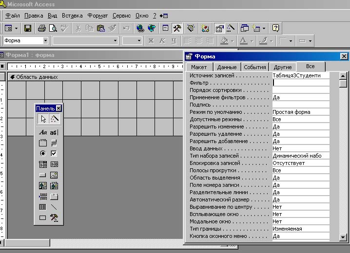Expand the font color dropdown arrow
The image size is (350, 253).
click(x=252, y=41)
